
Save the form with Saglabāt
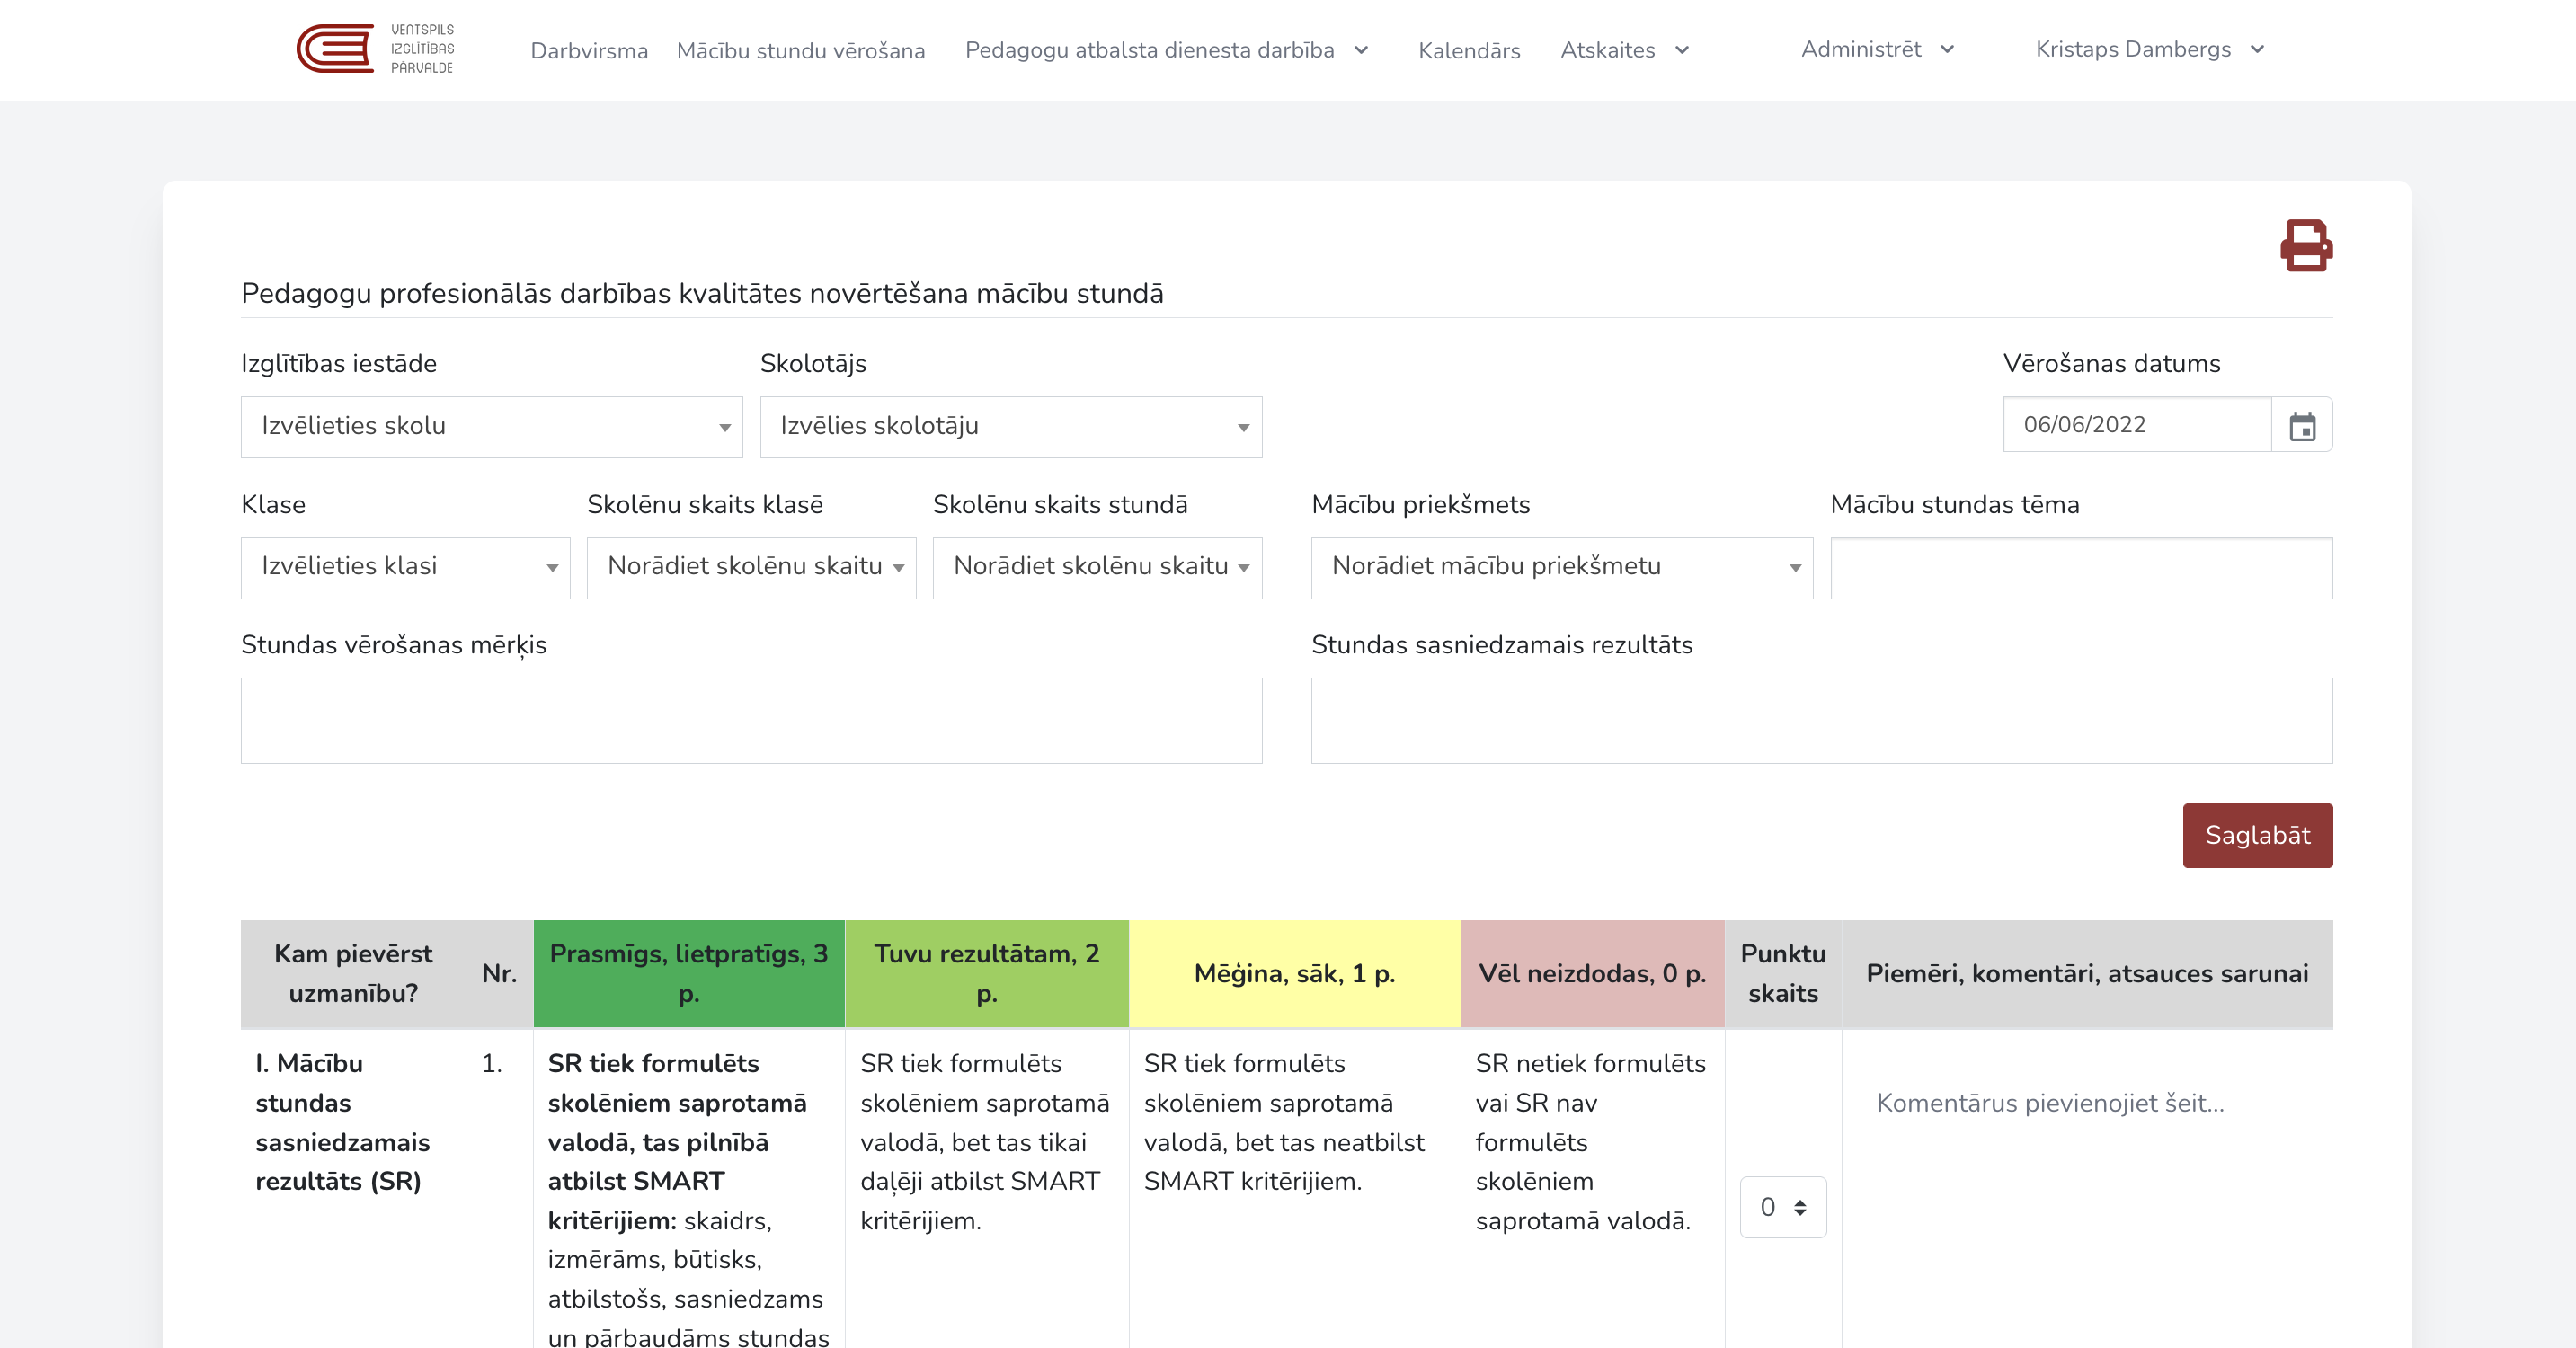[x=2257, y=835]
